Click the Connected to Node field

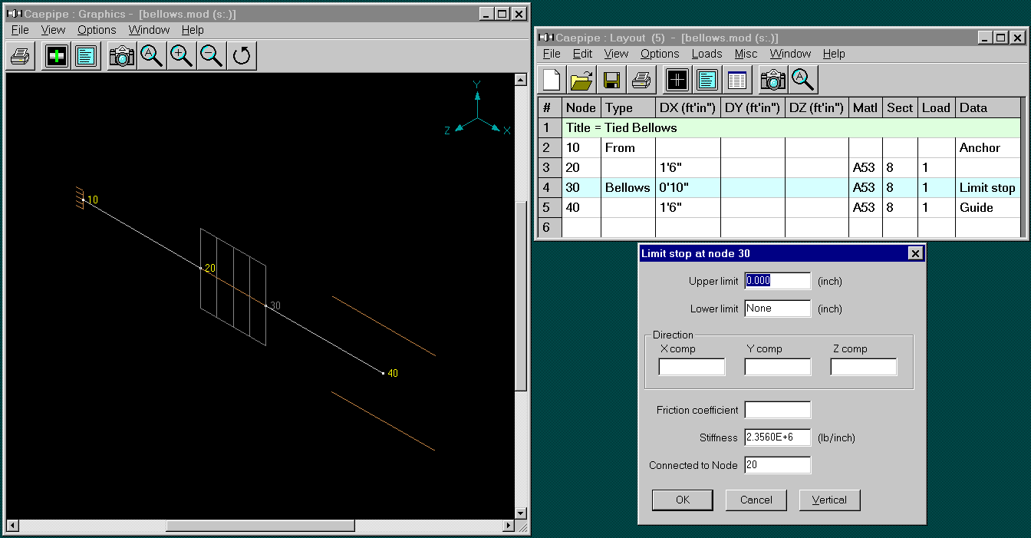point(777,465)
